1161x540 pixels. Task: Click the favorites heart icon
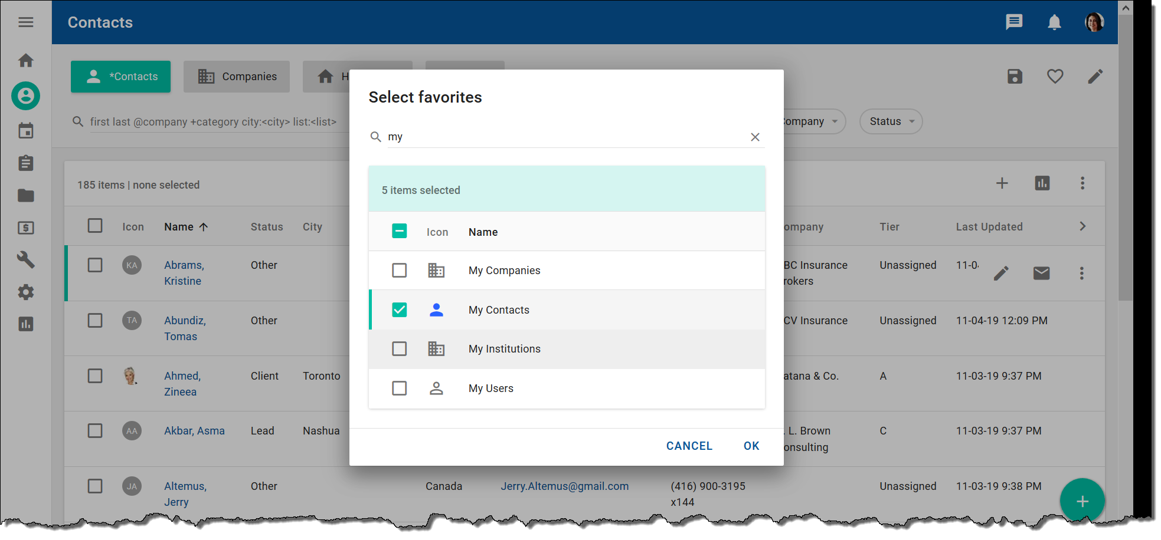pyautogui.click(x=1055, y=77)
